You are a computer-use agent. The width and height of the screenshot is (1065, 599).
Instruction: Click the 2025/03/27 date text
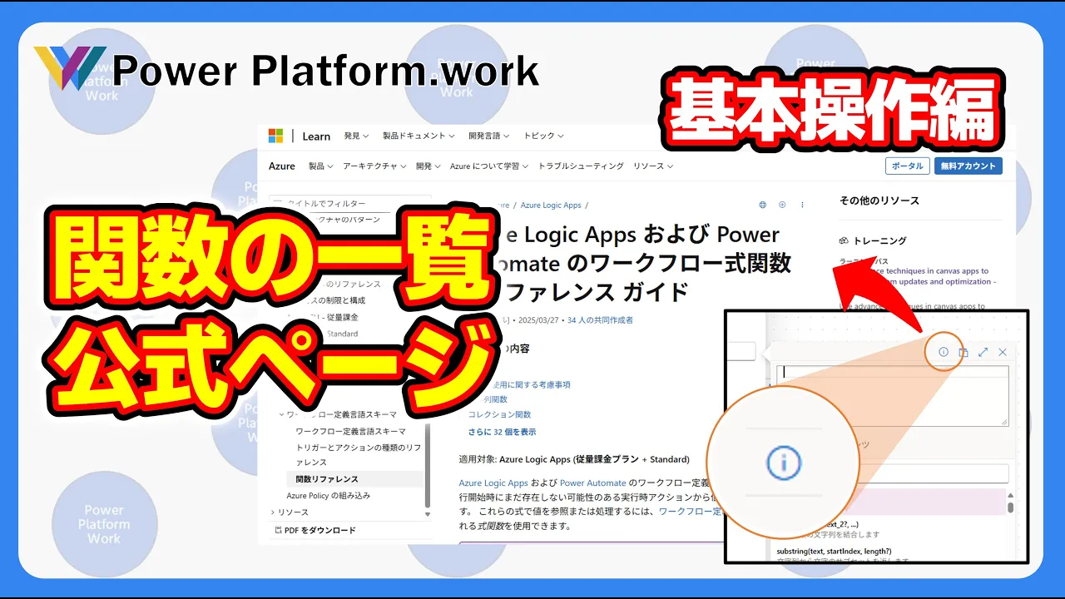click(539, 319)
